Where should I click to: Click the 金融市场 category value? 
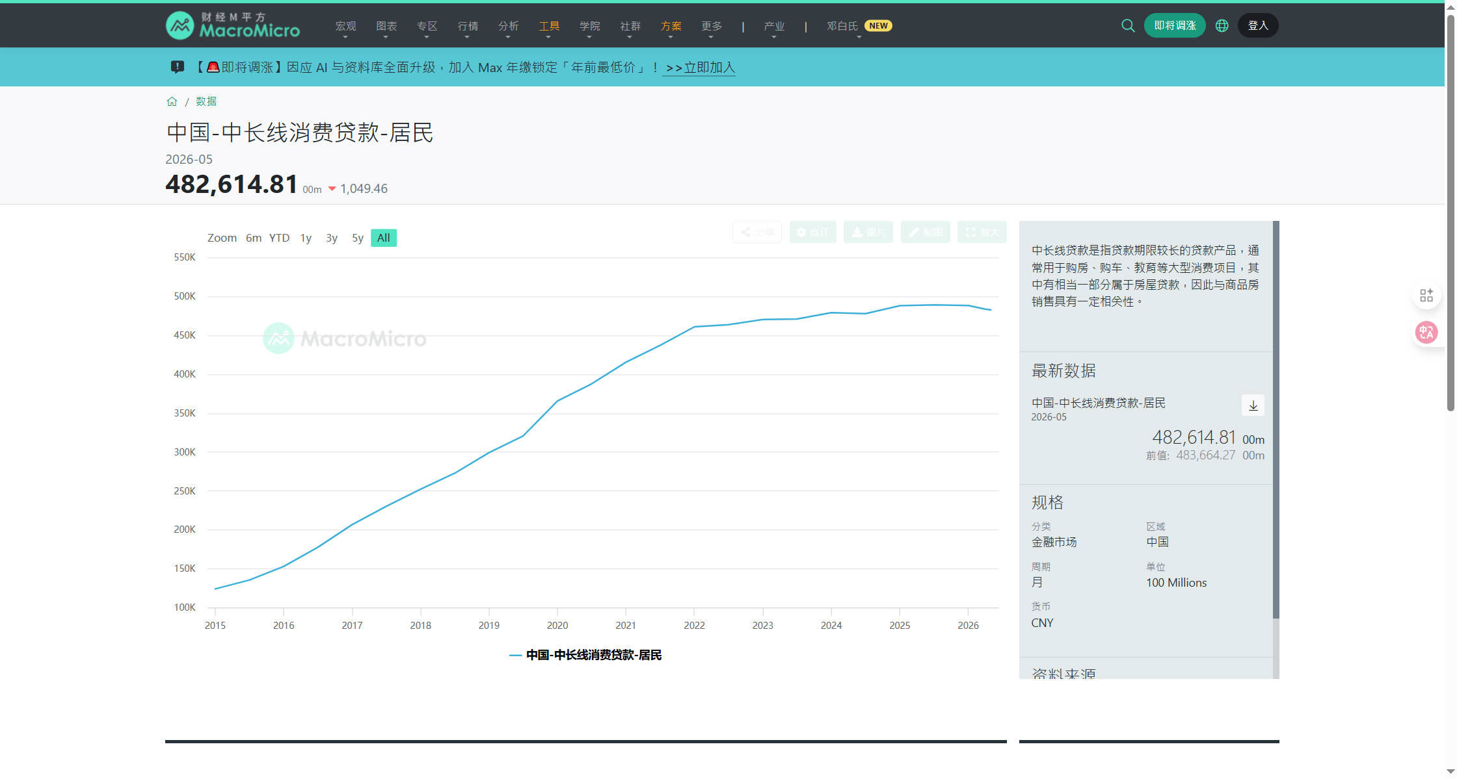(x=1054, y=542)
